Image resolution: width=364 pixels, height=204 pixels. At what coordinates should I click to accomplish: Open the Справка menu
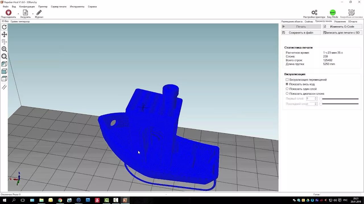pos(92,7)
